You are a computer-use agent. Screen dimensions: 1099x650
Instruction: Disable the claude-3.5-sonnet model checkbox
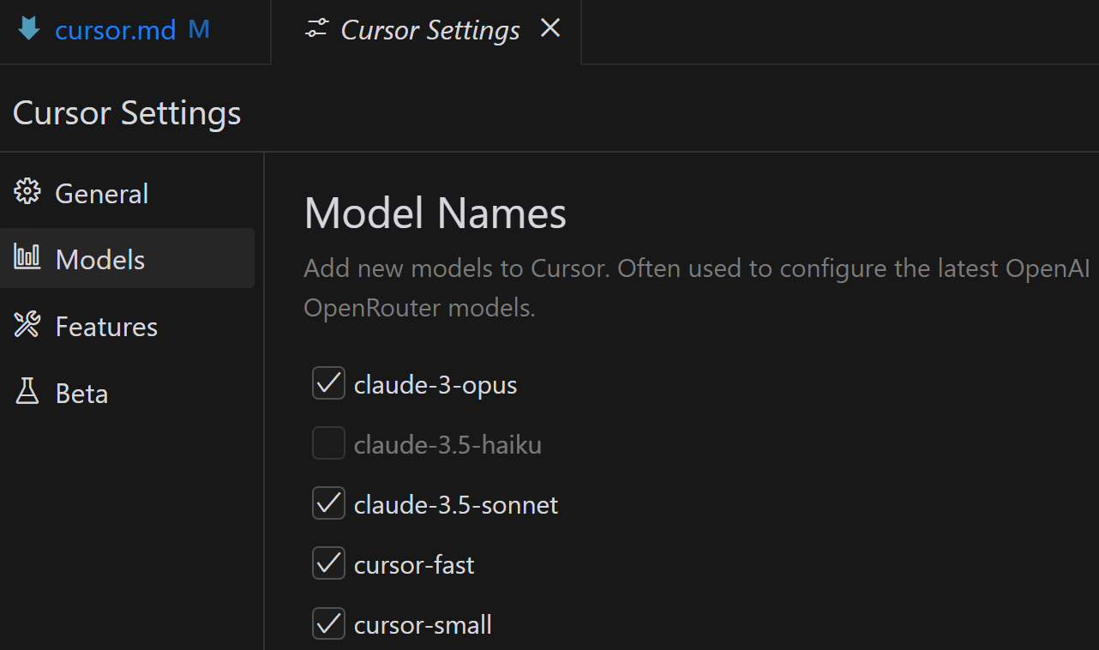point(328,504)
